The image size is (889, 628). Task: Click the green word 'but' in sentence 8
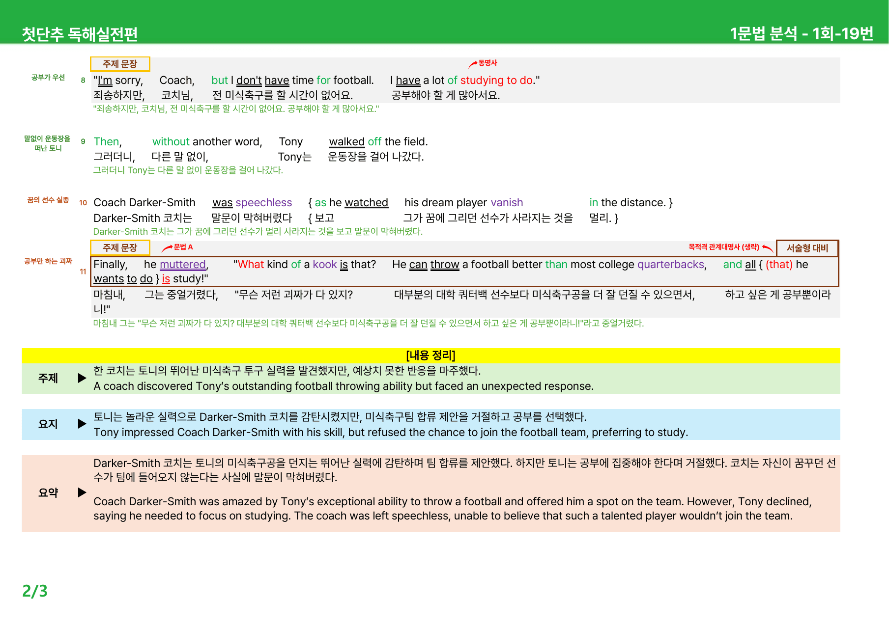(x=220, y=80)
